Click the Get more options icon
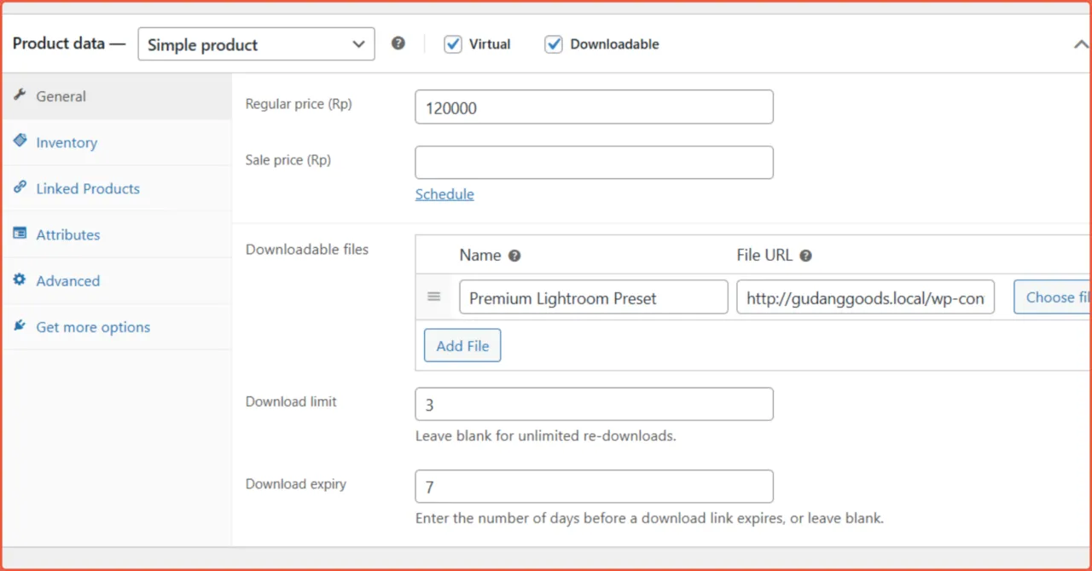This screenshot has height=571, width=1092. (20, 326)
